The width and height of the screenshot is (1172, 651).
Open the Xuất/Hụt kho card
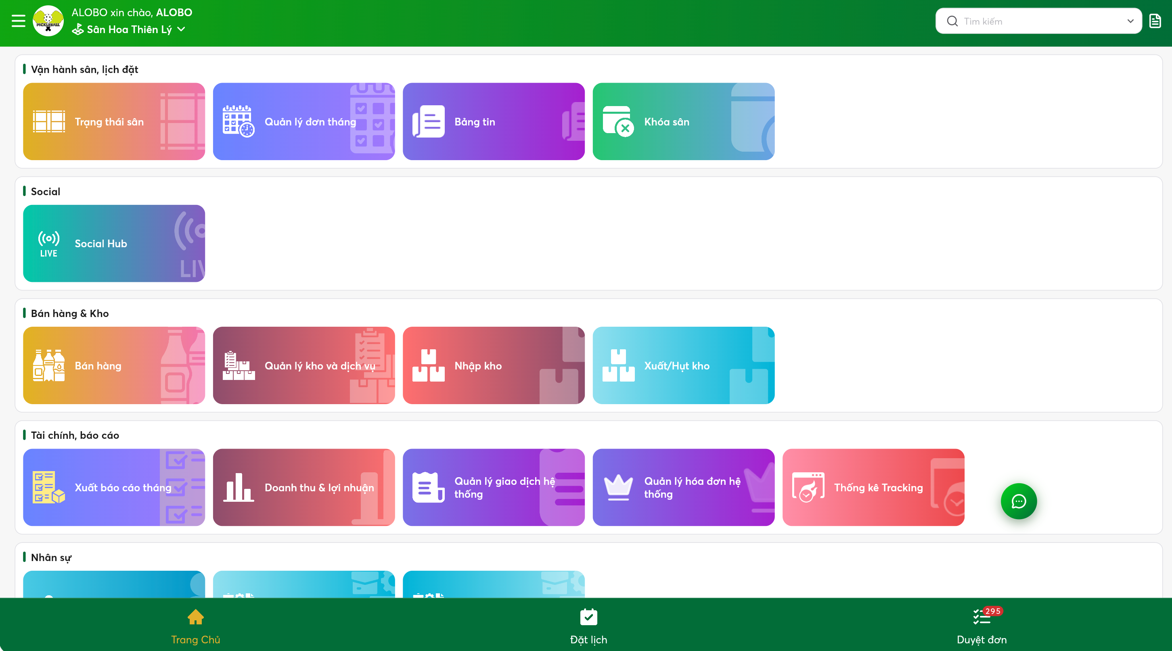tap(683, 365)
